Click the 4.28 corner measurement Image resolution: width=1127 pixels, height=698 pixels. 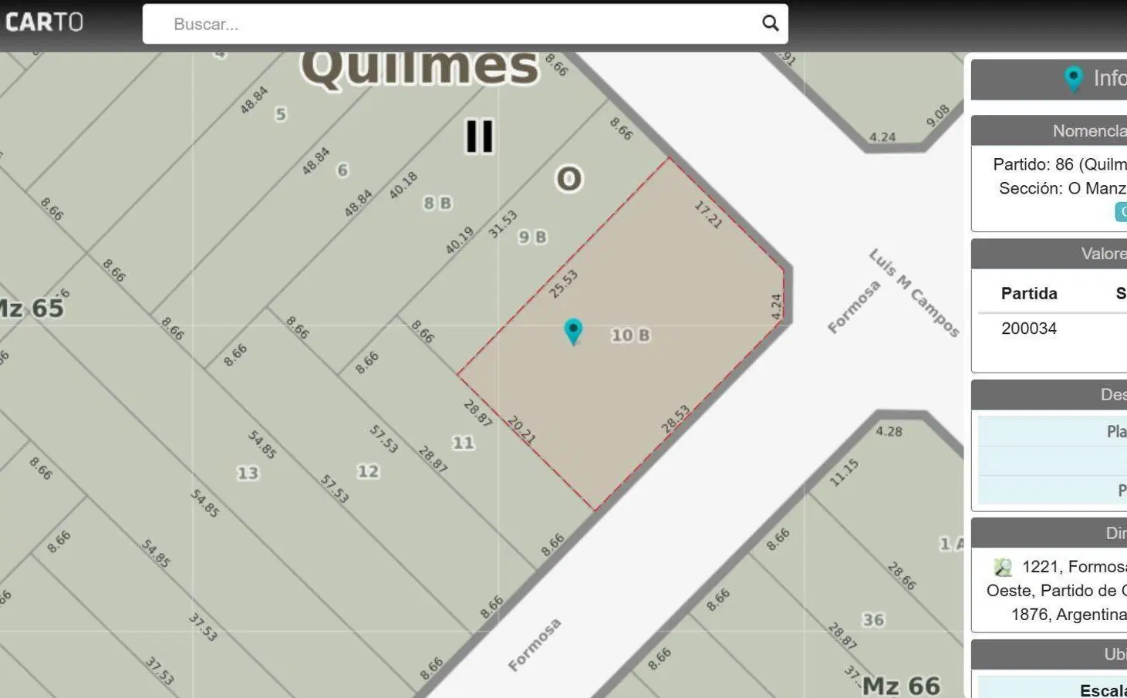(x=889, y=431)
